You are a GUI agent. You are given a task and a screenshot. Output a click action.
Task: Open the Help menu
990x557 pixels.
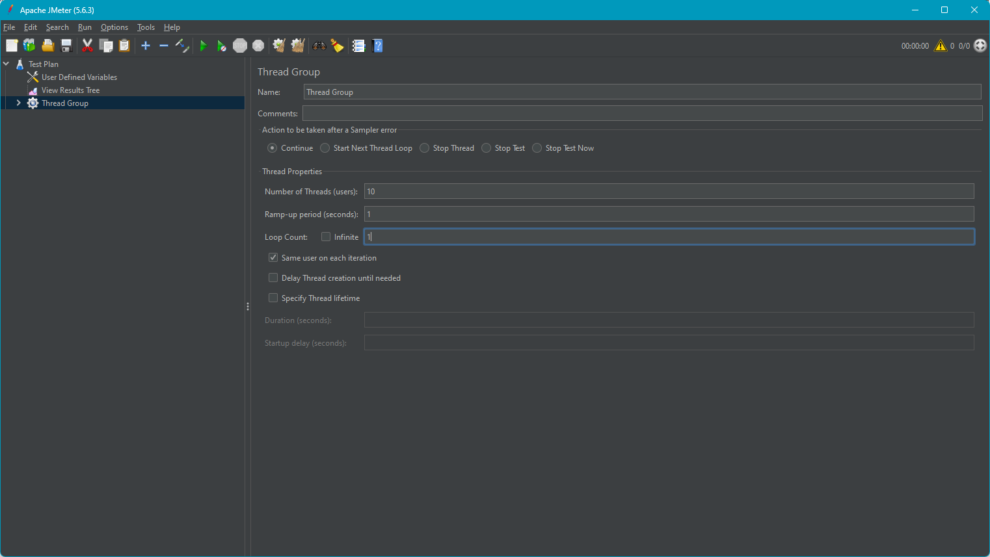(x=172, y=27)
